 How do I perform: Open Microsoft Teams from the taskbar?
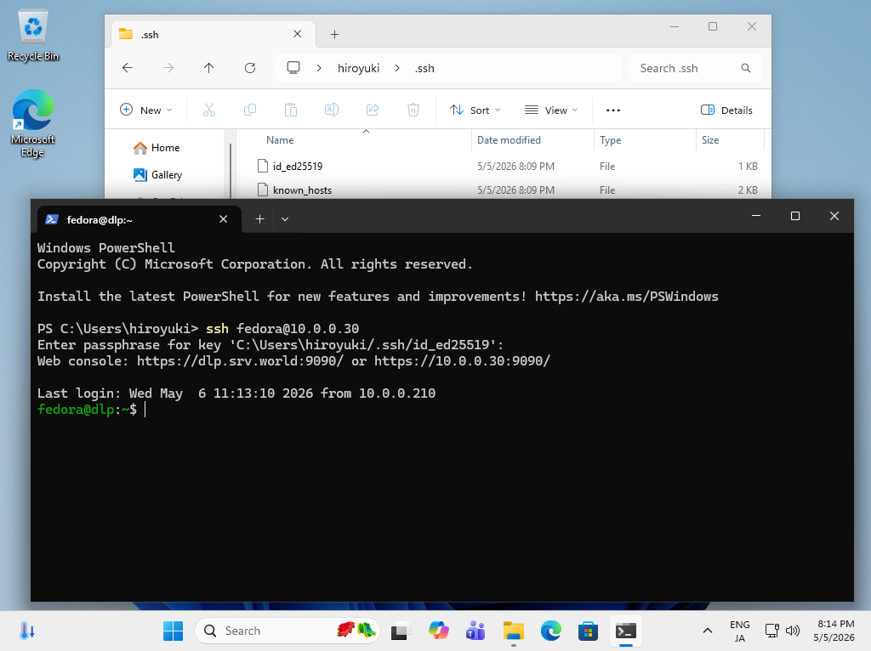click(x=475, y=631)
